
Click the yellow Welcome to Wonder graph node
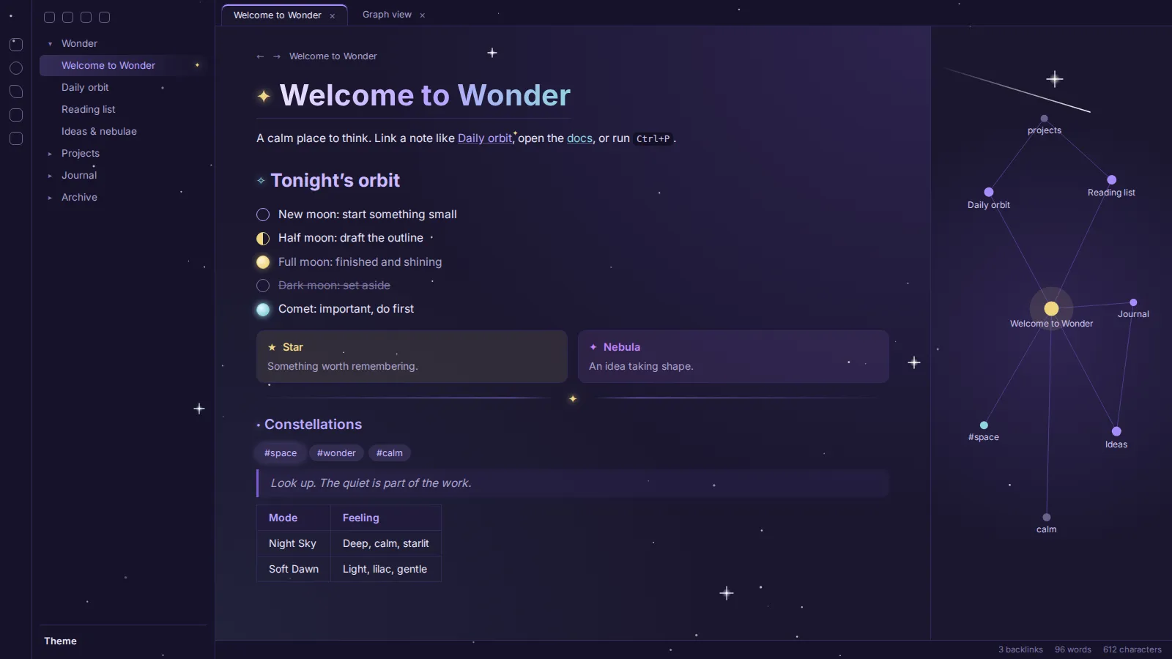point(1051,308)
